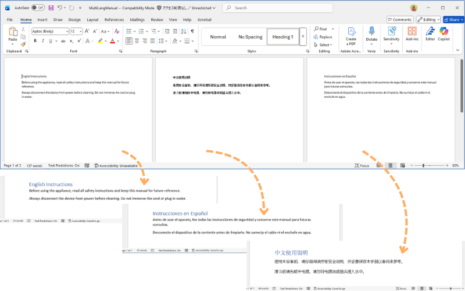Click the Cut scissors icon
Screen dimensions: 465x291
point(23,29)
